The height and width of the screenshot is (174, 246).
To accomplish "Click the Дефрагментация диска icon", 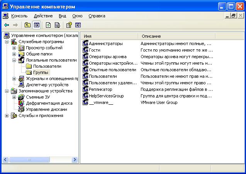I will 21,103.
